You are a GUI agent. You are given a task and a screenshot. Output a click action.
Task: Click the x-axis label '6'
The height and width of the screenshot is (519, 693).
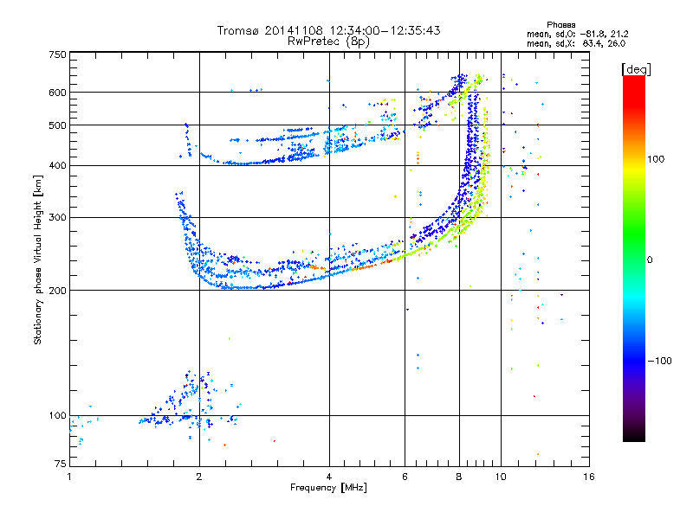tap(405, 477)
